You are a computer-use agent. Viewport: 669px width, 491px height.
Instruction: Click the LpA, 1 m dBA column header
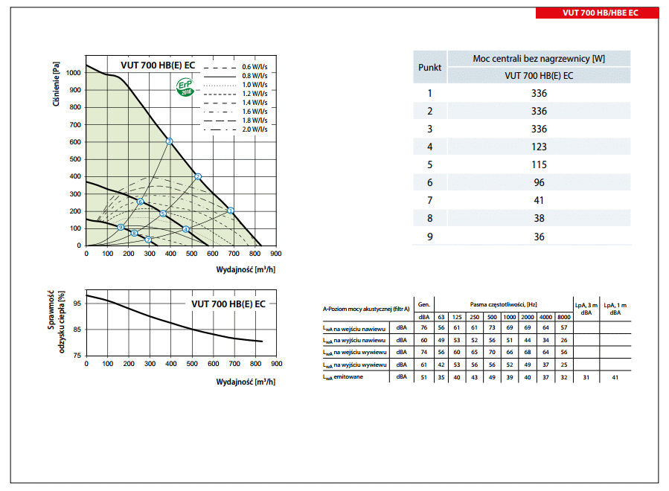tap(615, 309)
